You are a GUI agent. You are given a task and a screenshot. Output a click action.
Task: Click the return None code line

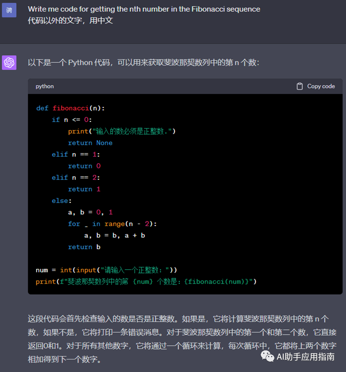90,143
